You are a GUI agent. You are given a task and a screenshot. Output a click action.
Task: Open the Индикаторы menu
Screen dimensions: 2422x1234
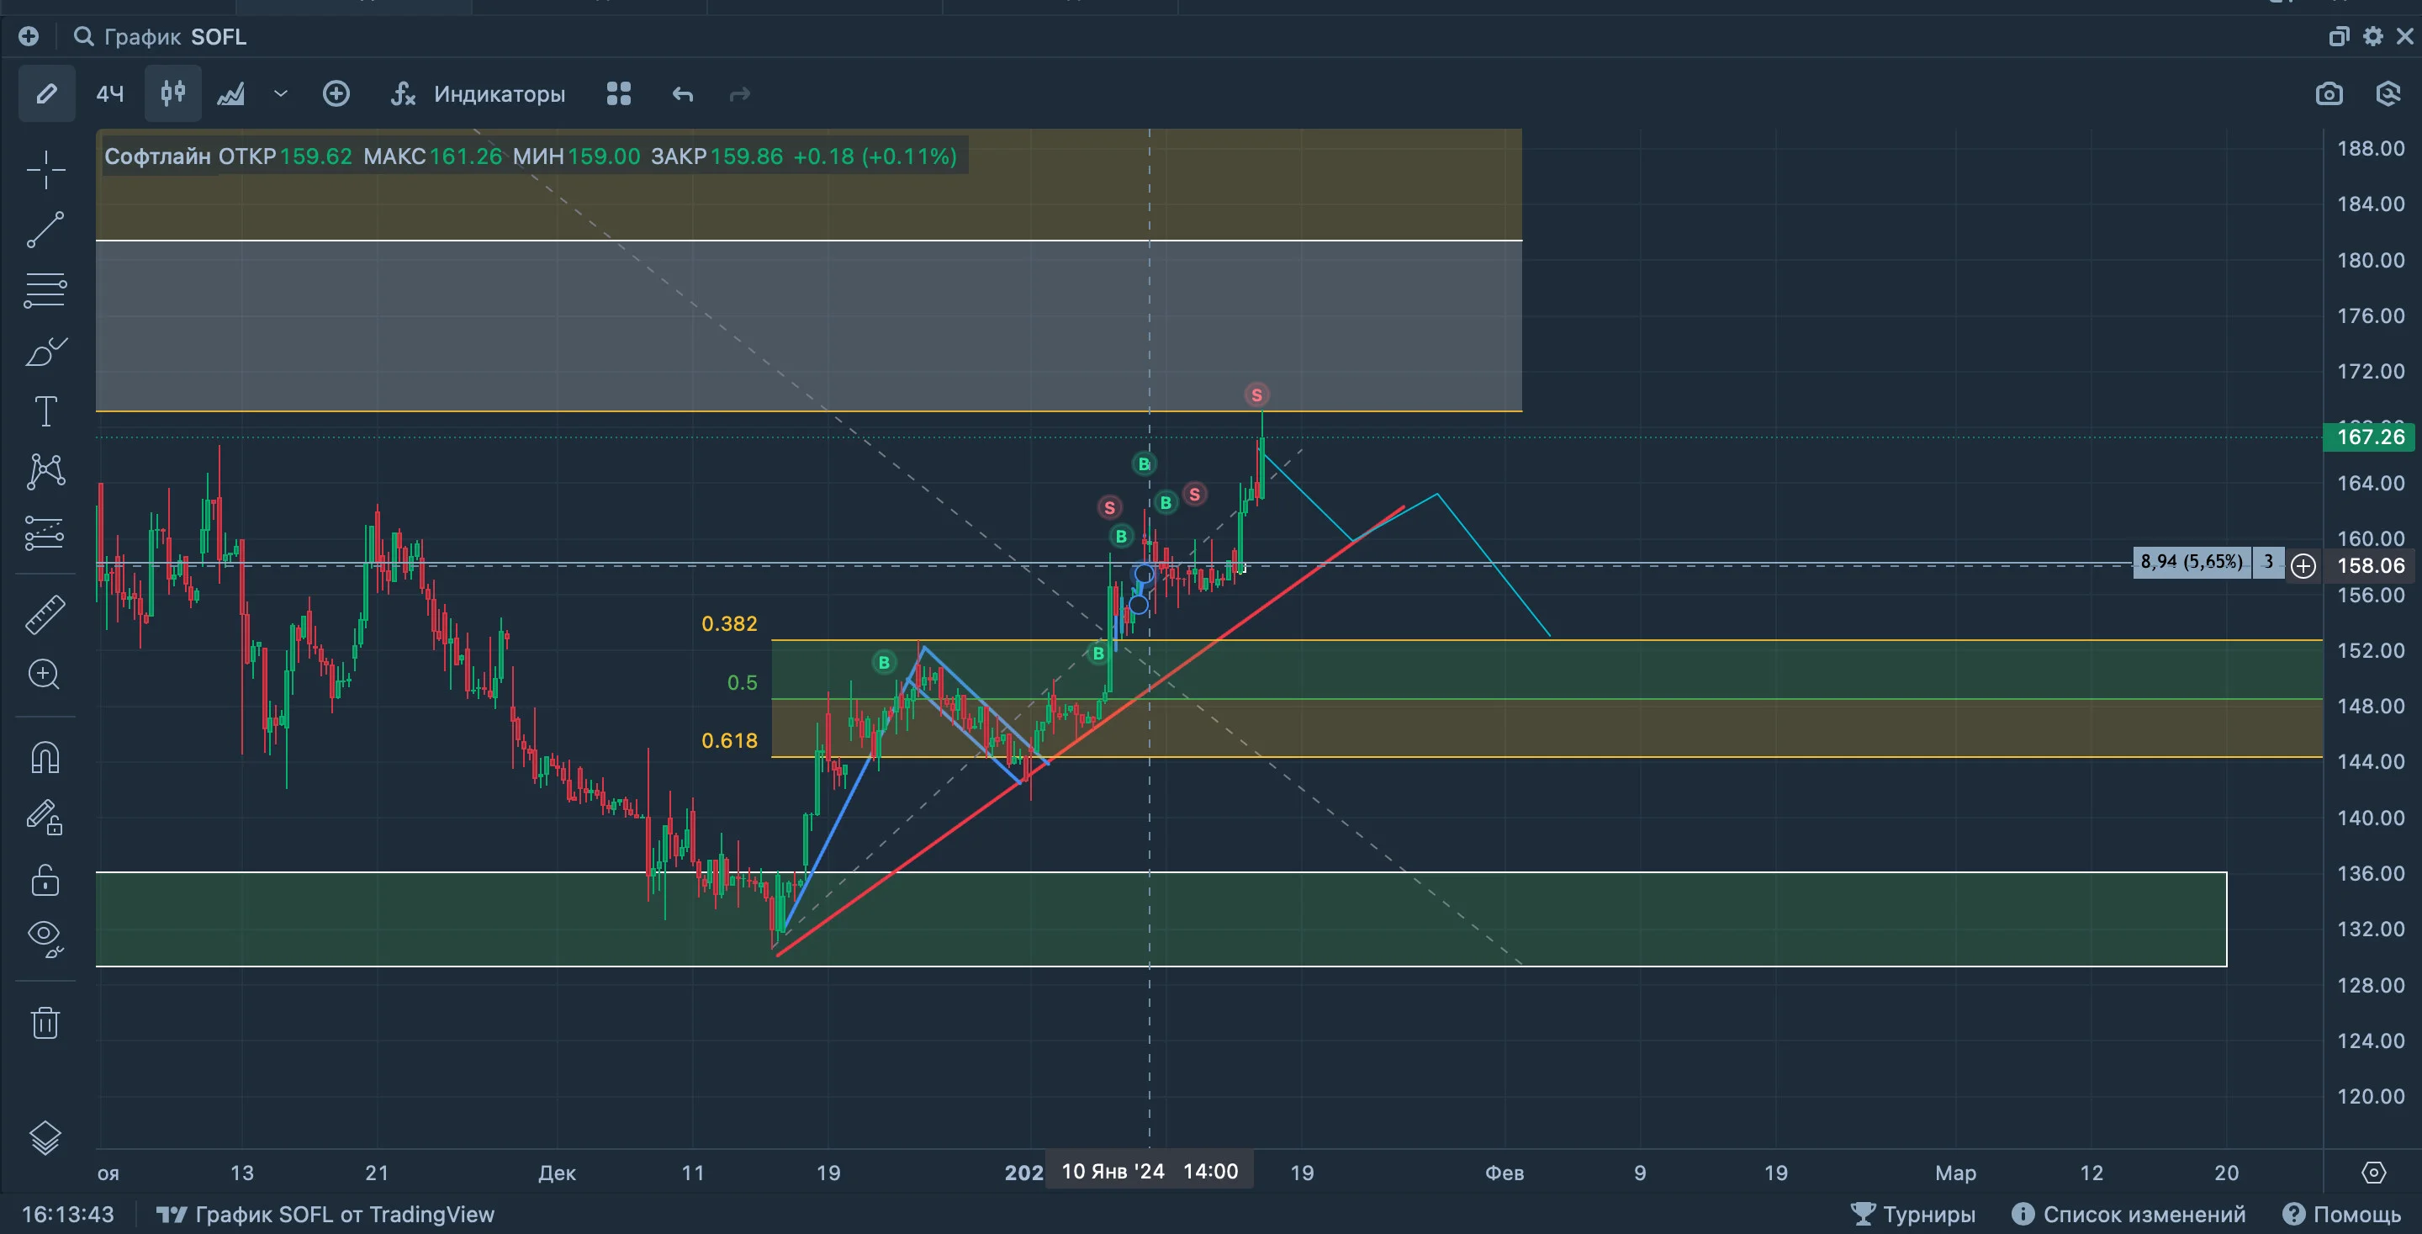pos(479,93)
